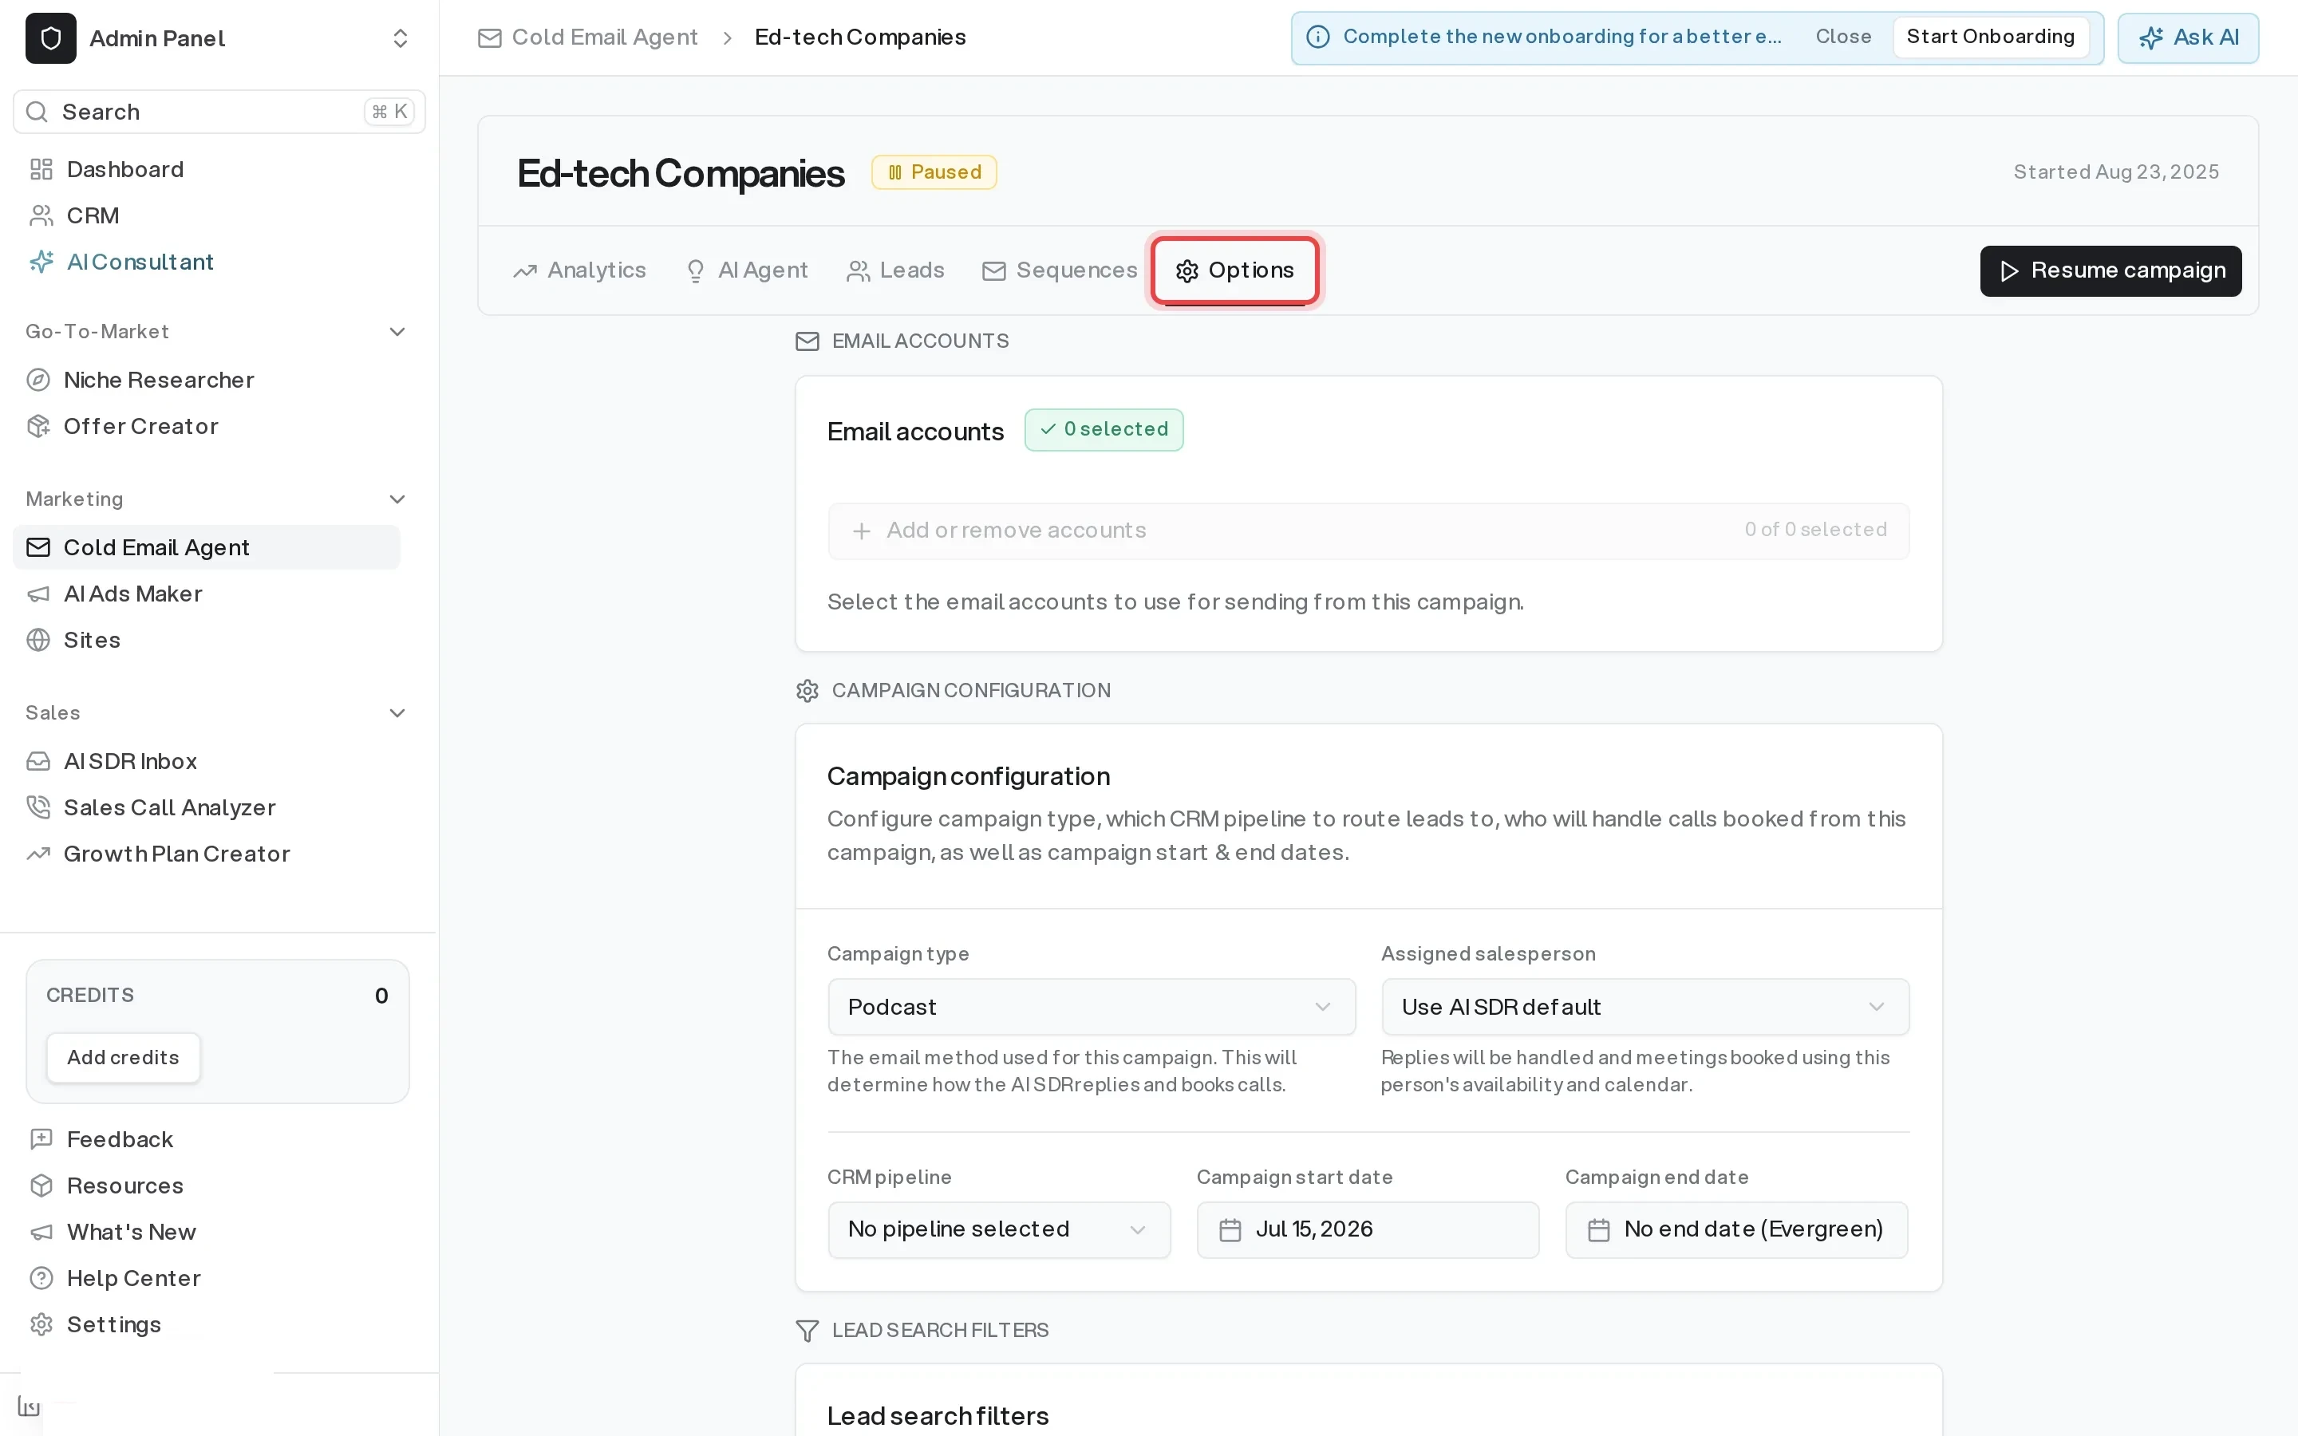Image resolution: width=2298 pixels, height=1436 pixels.
Task: Open CRM in the sidebar
Action: click(92, 215)
